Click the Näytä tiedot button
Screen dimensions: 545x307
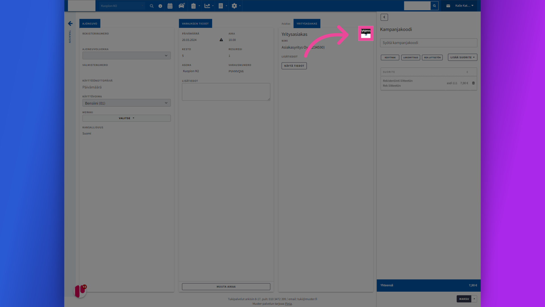click(x=294, y=66)
